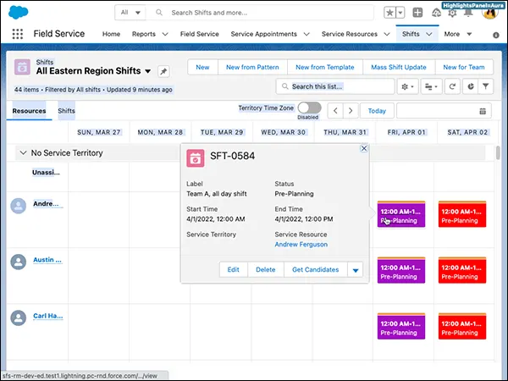Viewport: 508px width, 381px height.
Task: Go to the Home tab
Action: click(x=111, y=34)
